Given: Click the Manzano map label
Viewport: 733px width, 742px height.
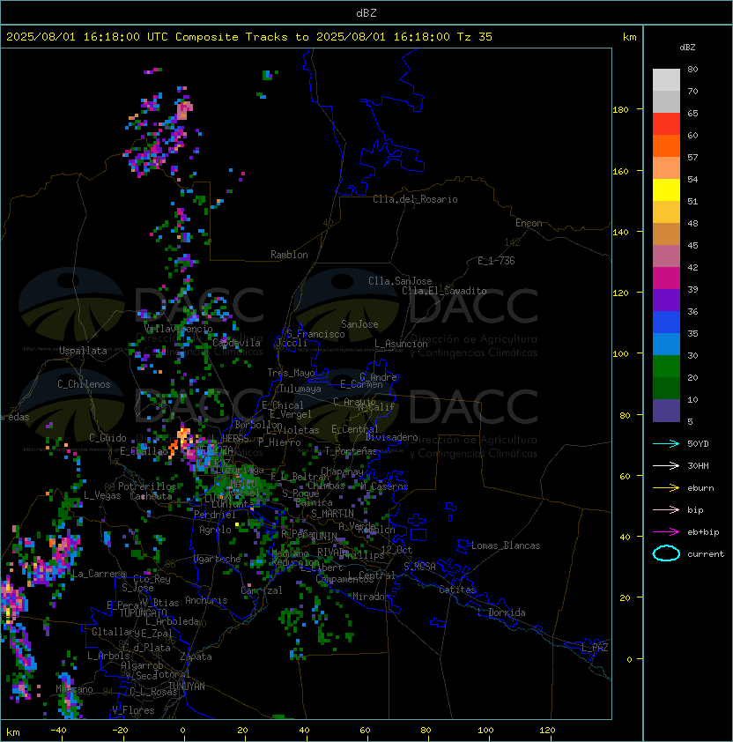Looking at the screenshot, I should [x=74, y=689].
